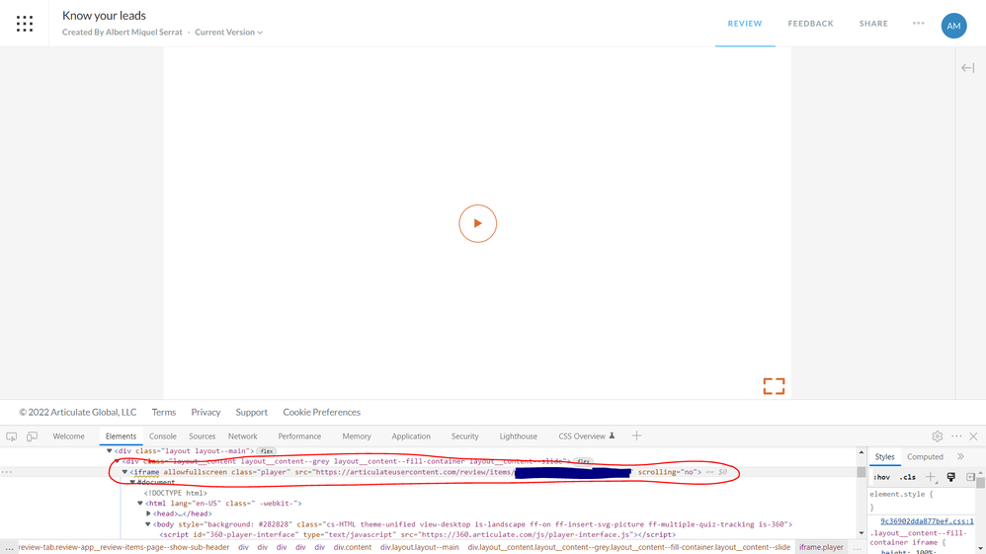Viewport: 986px width, 554px height.
Task: Show more style pane tabs chevron
Action: (961, 457)
